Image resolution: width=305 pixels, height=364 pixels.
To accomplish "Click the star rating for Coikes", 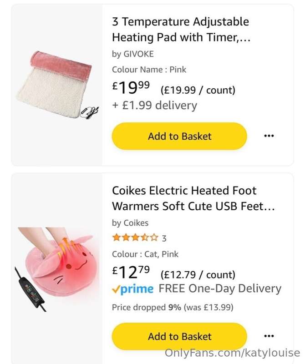I will click(135, 238).
